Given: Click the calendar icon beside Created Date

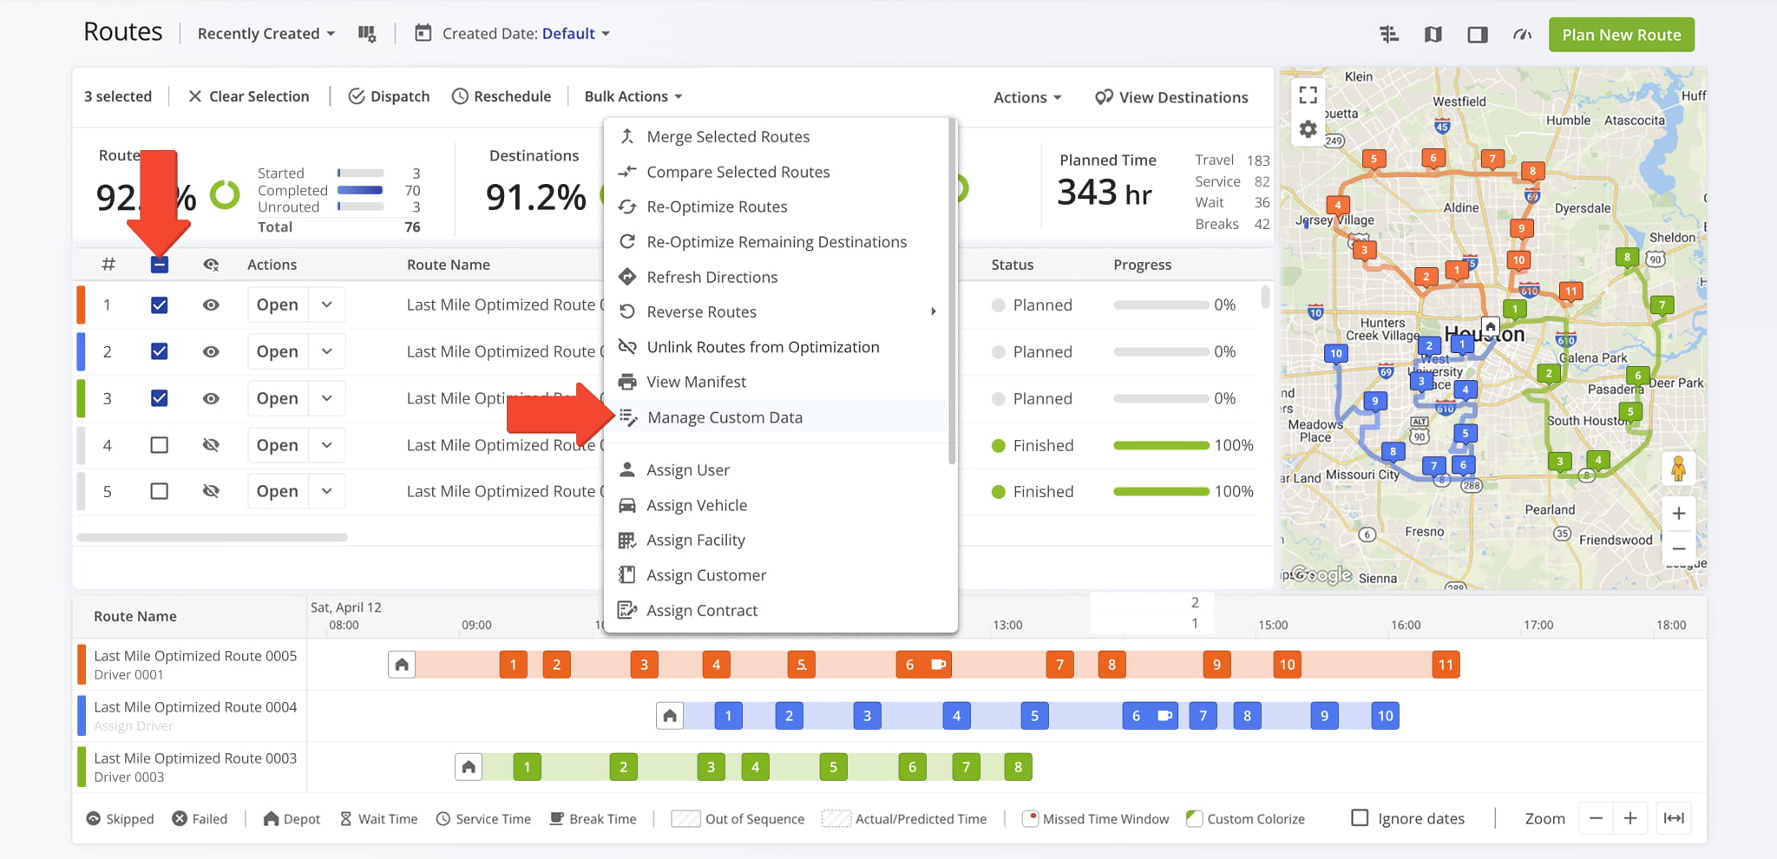Looking at the screenshot, I should (423, 34).
